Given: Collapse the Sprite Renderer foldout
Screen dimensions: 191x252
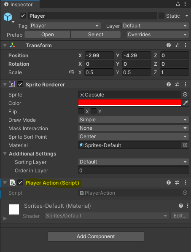Looking at the screenshot, I should pos(5,85).
